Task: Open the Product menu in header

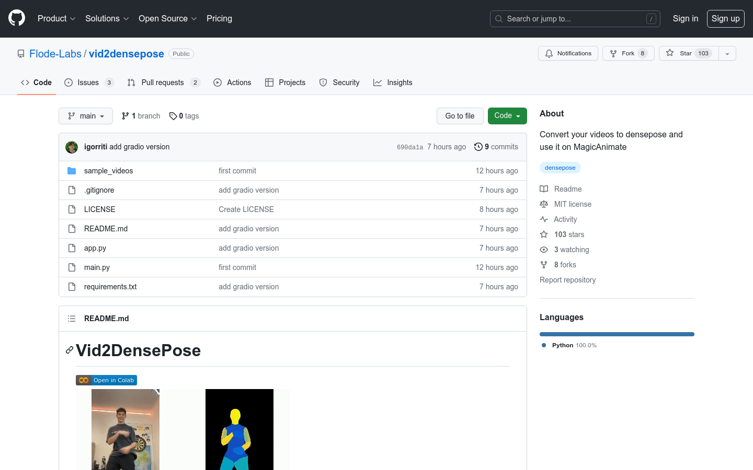Action: coord(56,19)
